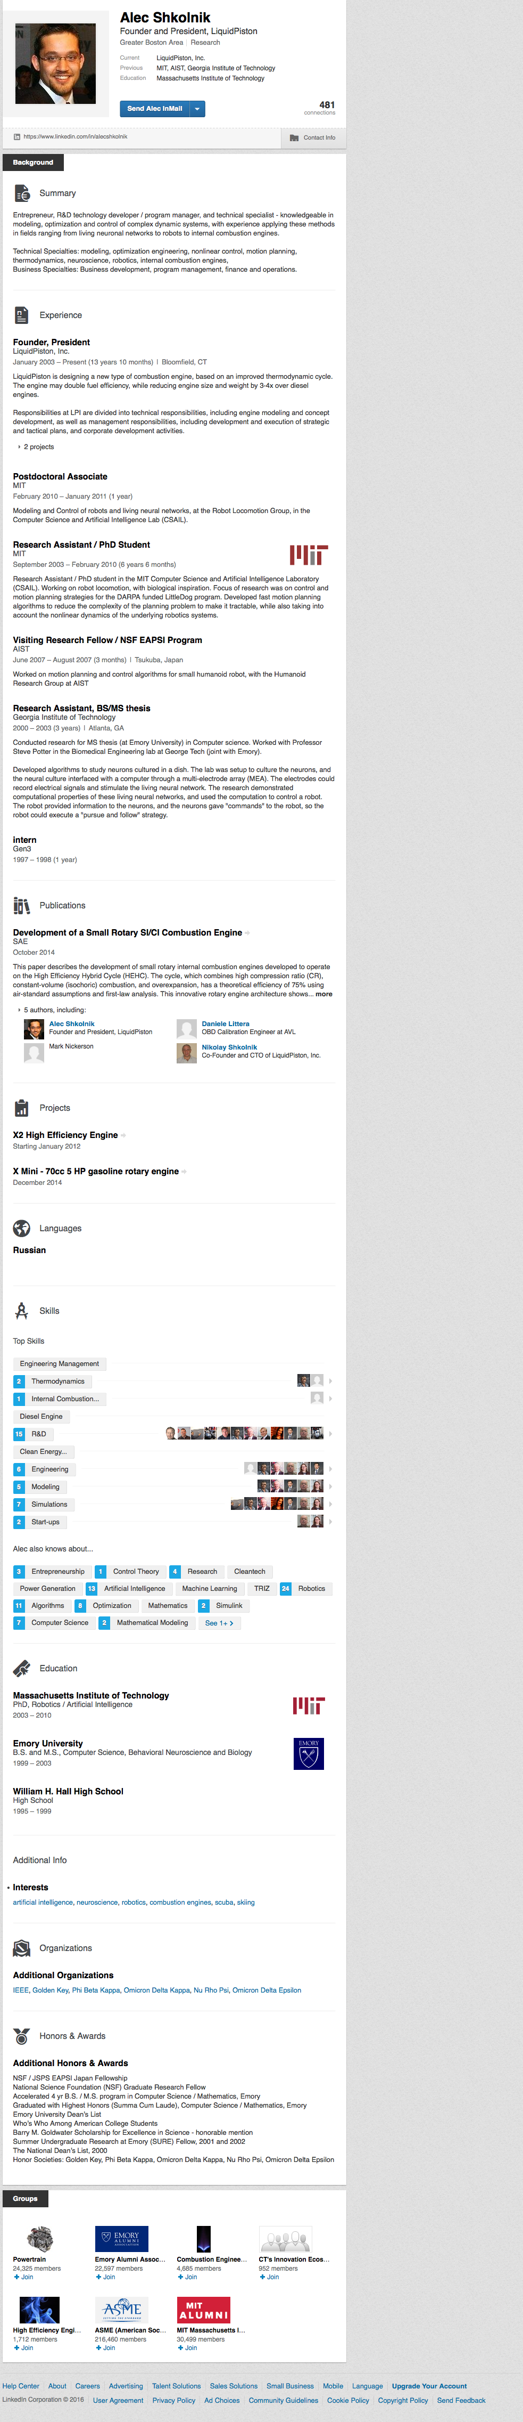Click the robotics interest link
This screenshot has width=523, height=2422.
click(134, 1902)
